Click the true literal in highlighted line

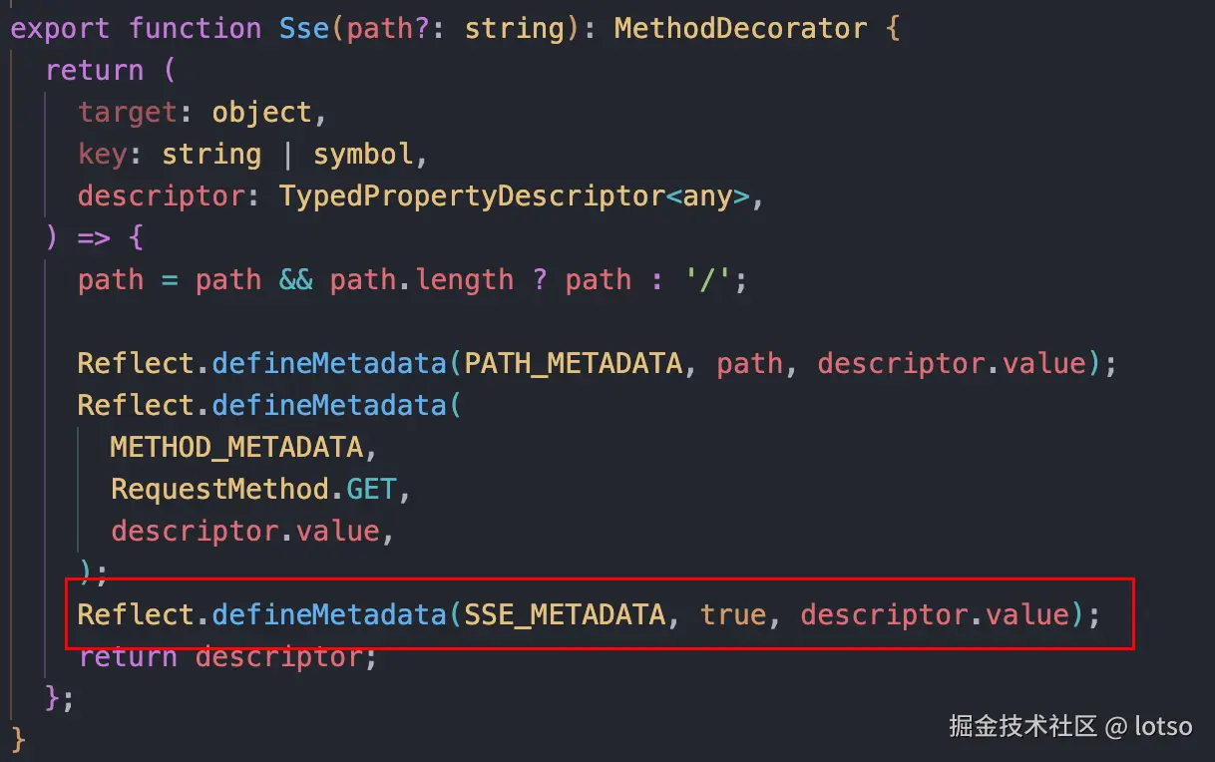pos(733,614)
